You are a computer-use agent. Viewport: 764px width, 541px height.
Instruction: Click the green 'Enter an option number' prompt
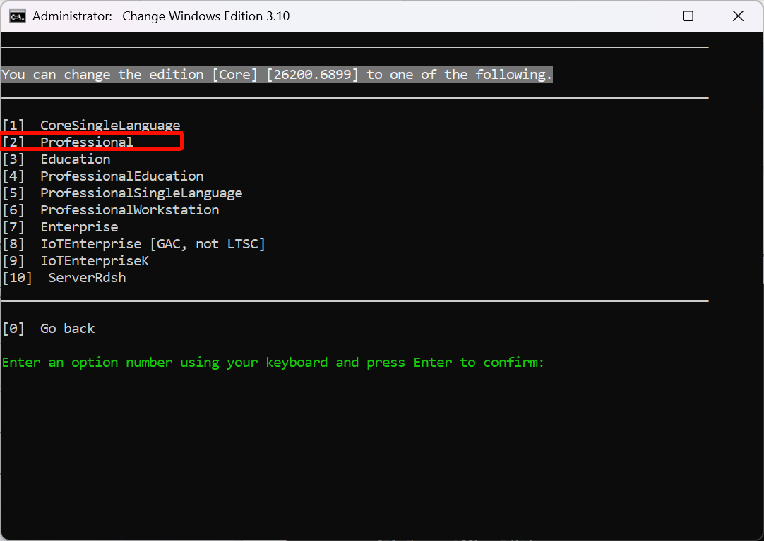coord(273,363)
